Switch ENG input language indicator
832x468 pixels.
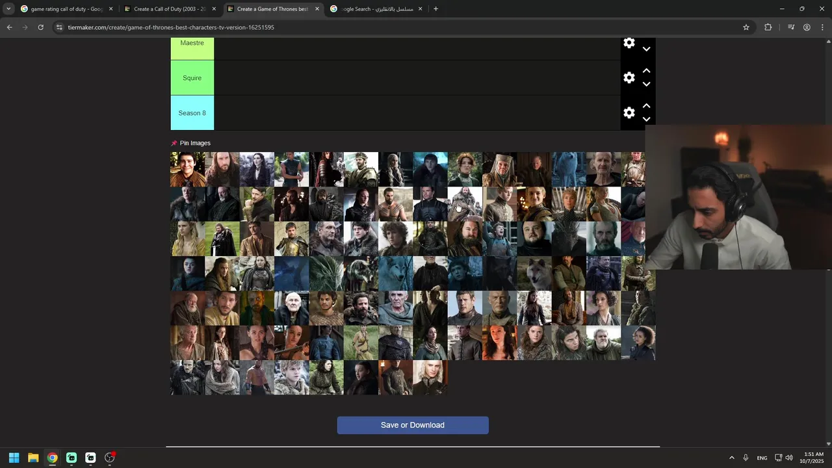click(762, 458)
